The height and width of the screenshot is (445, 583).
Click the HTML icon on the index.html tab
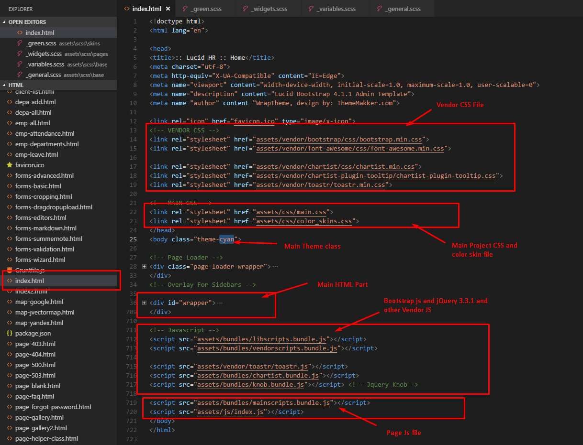pos(127,9)
